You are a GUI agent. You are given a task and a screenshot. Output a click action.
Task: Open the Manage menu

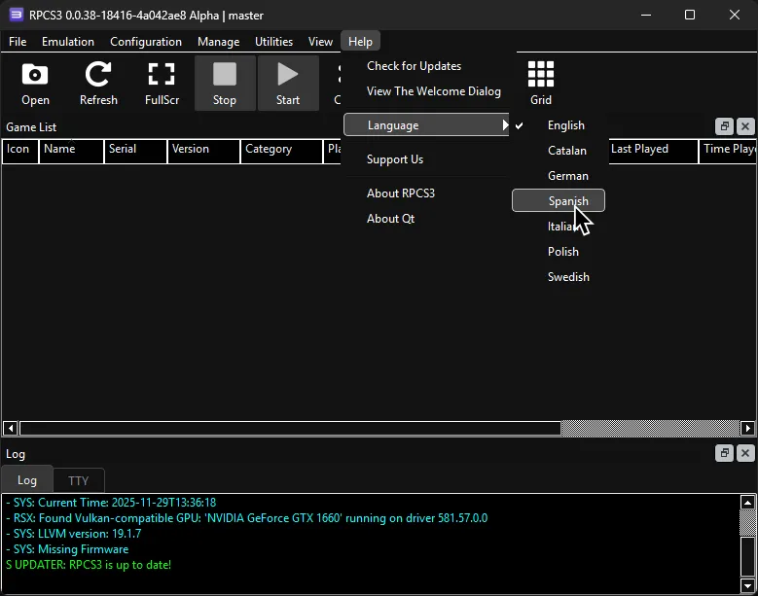tap(219, 42)
